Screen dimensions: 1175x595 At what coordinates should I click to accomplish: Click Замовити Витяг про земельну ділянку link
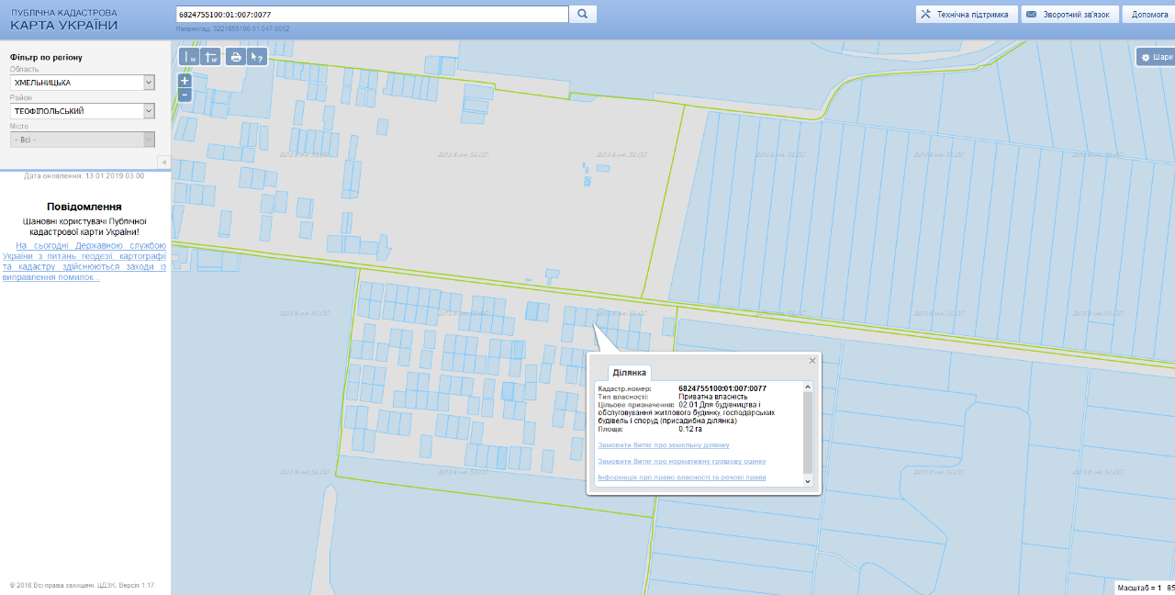(663, 444)
